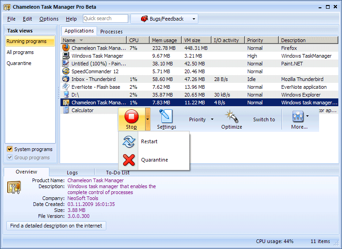Click the 30 kB/s I/O cell

(222, 95)
